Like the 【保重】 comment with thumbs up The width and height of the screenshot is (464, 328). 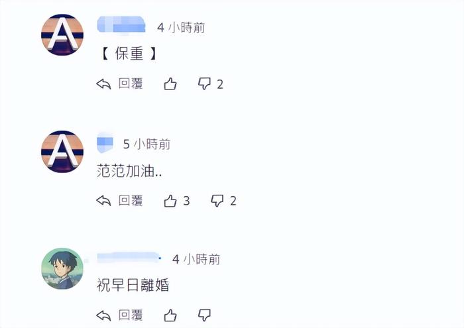pyautogui.click(x=170, y=84)
